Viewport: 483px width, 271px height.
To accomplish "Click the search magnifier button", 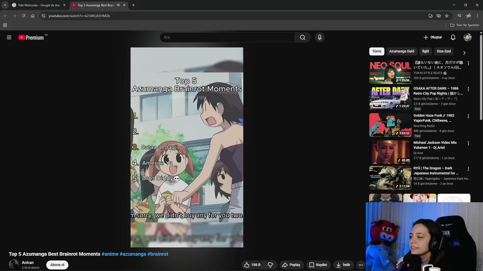I will [303, 37].
